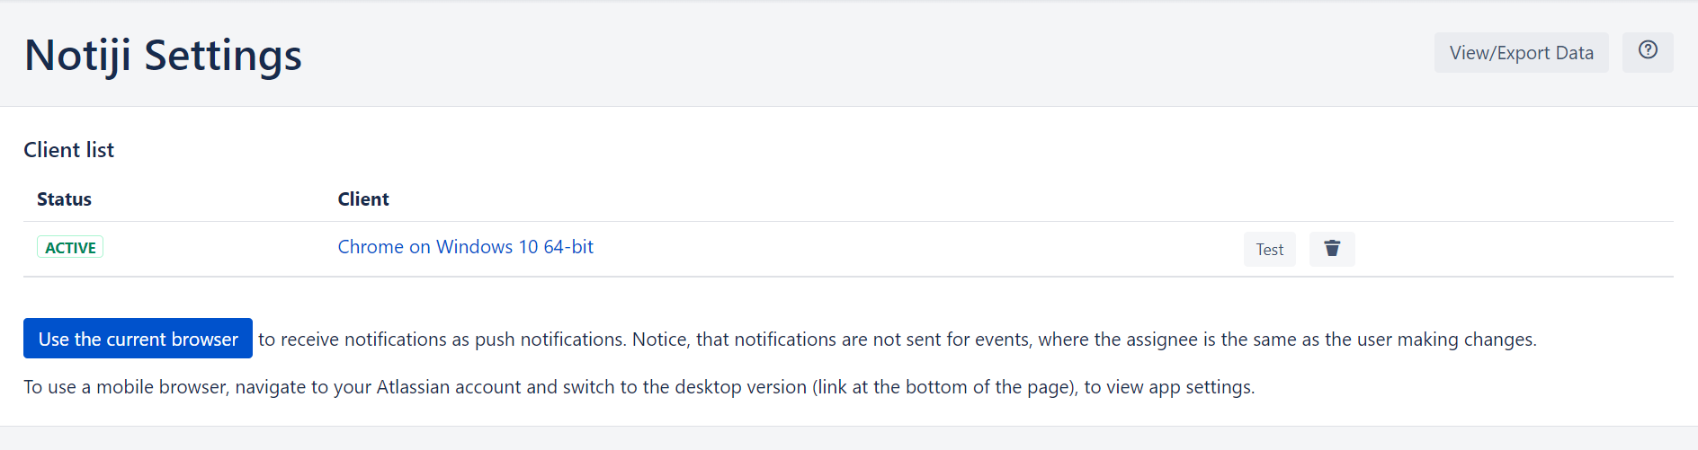Click the mobile browser instructions paragraph

tap(639, 387)
